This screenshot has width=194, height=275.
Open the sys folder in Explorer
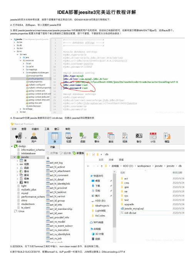pyautogui.click(x=124, y=196)
